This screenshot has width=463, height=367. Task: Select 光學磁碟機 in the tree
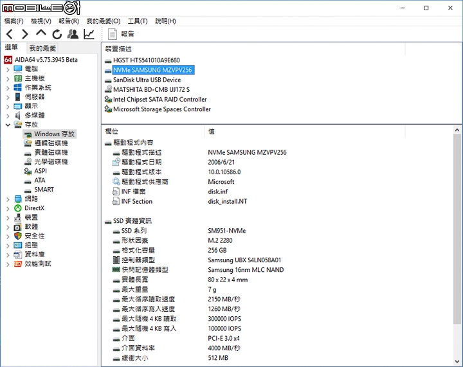click(51, 162)
